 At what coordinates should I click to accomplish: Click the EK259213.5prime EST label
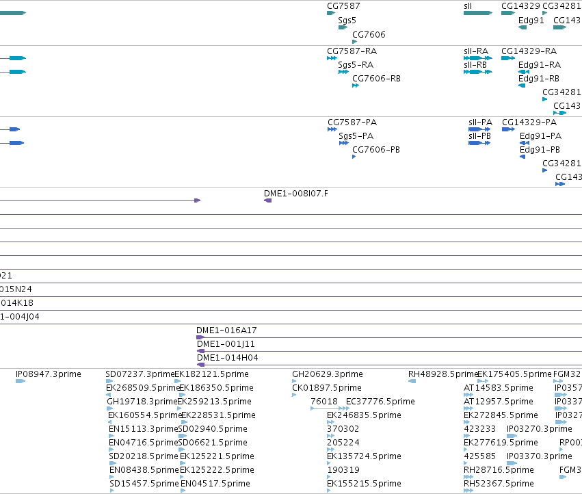[x=215, y=402]
